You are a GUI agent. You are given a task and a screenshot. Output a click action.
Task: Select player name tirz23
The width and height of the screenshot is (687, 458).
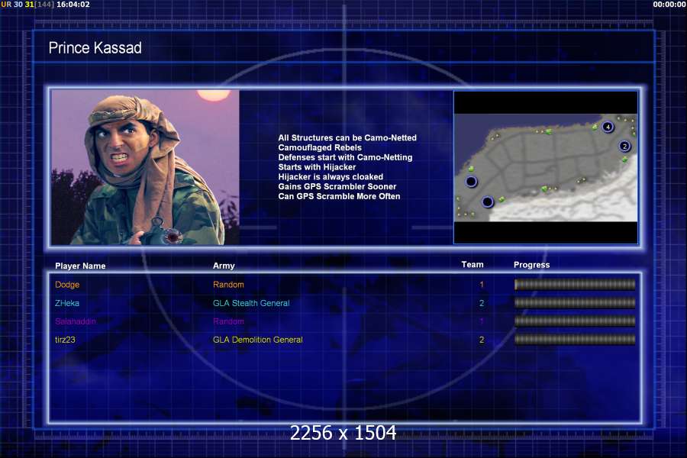(x=65, y=340)
